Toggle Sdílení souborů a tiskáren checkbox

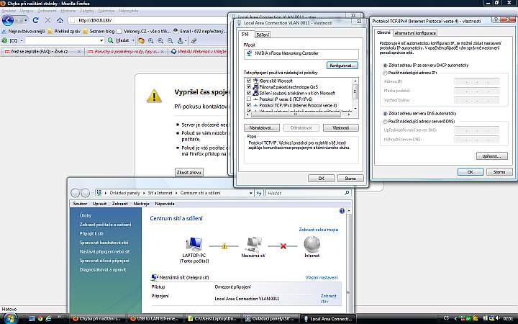tap(249, 93)
